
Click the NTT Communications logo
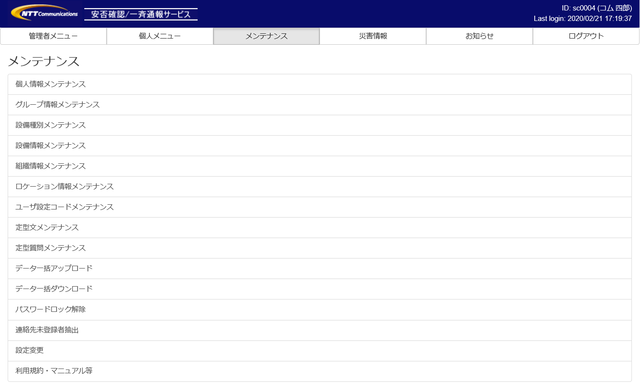(45, 13)
